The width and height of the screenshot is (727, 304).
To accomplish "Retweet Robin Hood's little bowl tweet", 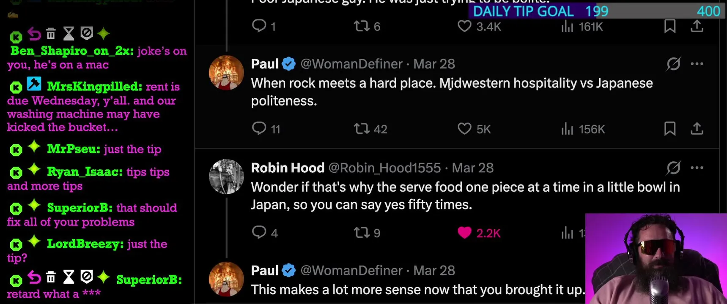I will 362,232.
